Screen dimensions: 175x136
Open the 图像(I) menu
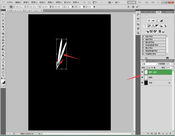pyautogui.click(x=27, y=2)
